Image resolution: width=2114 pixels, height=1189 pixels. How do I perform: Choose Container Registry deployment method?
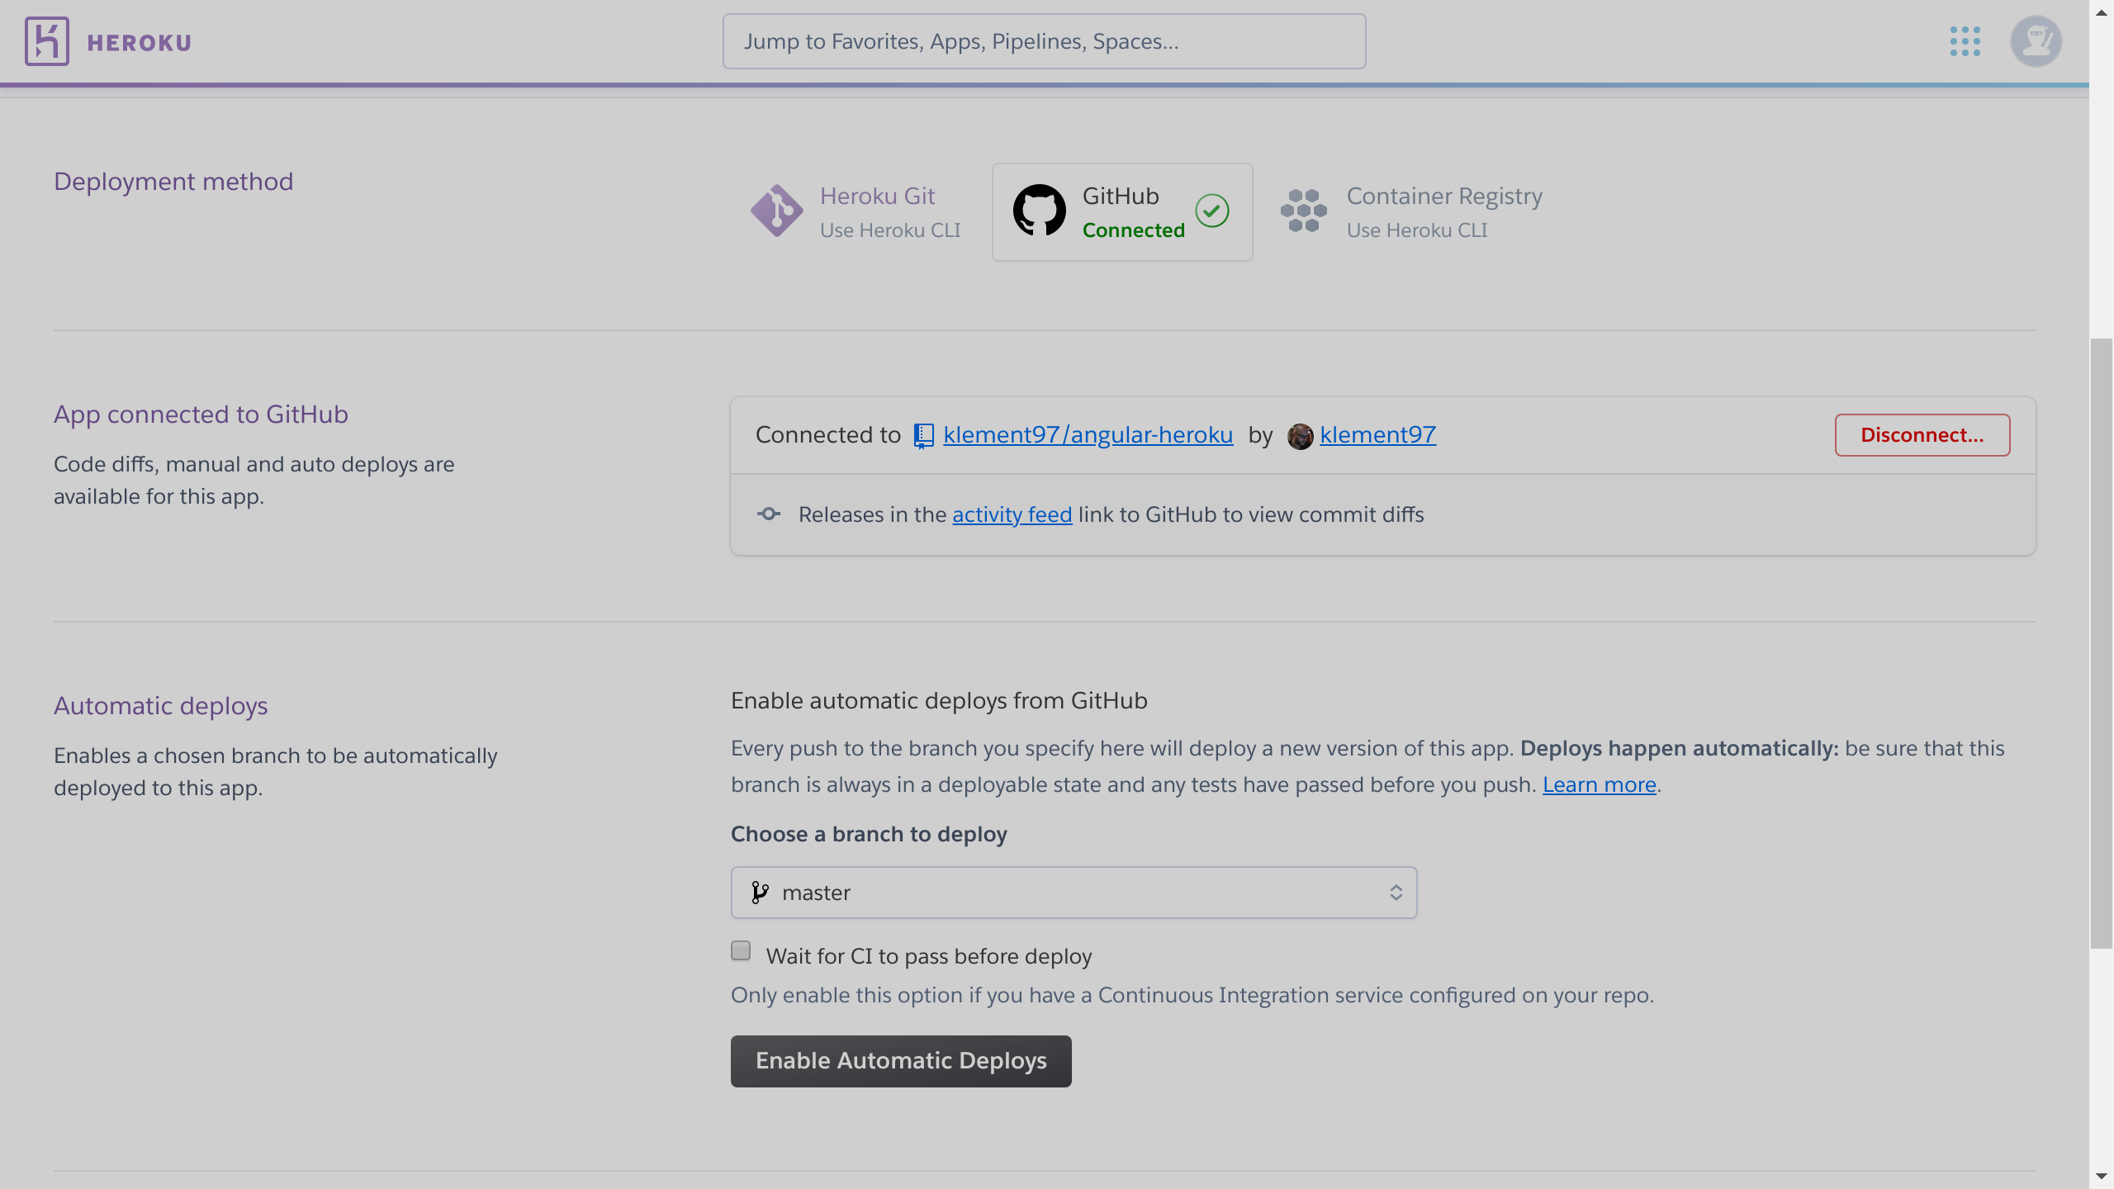click(1412, 212)
